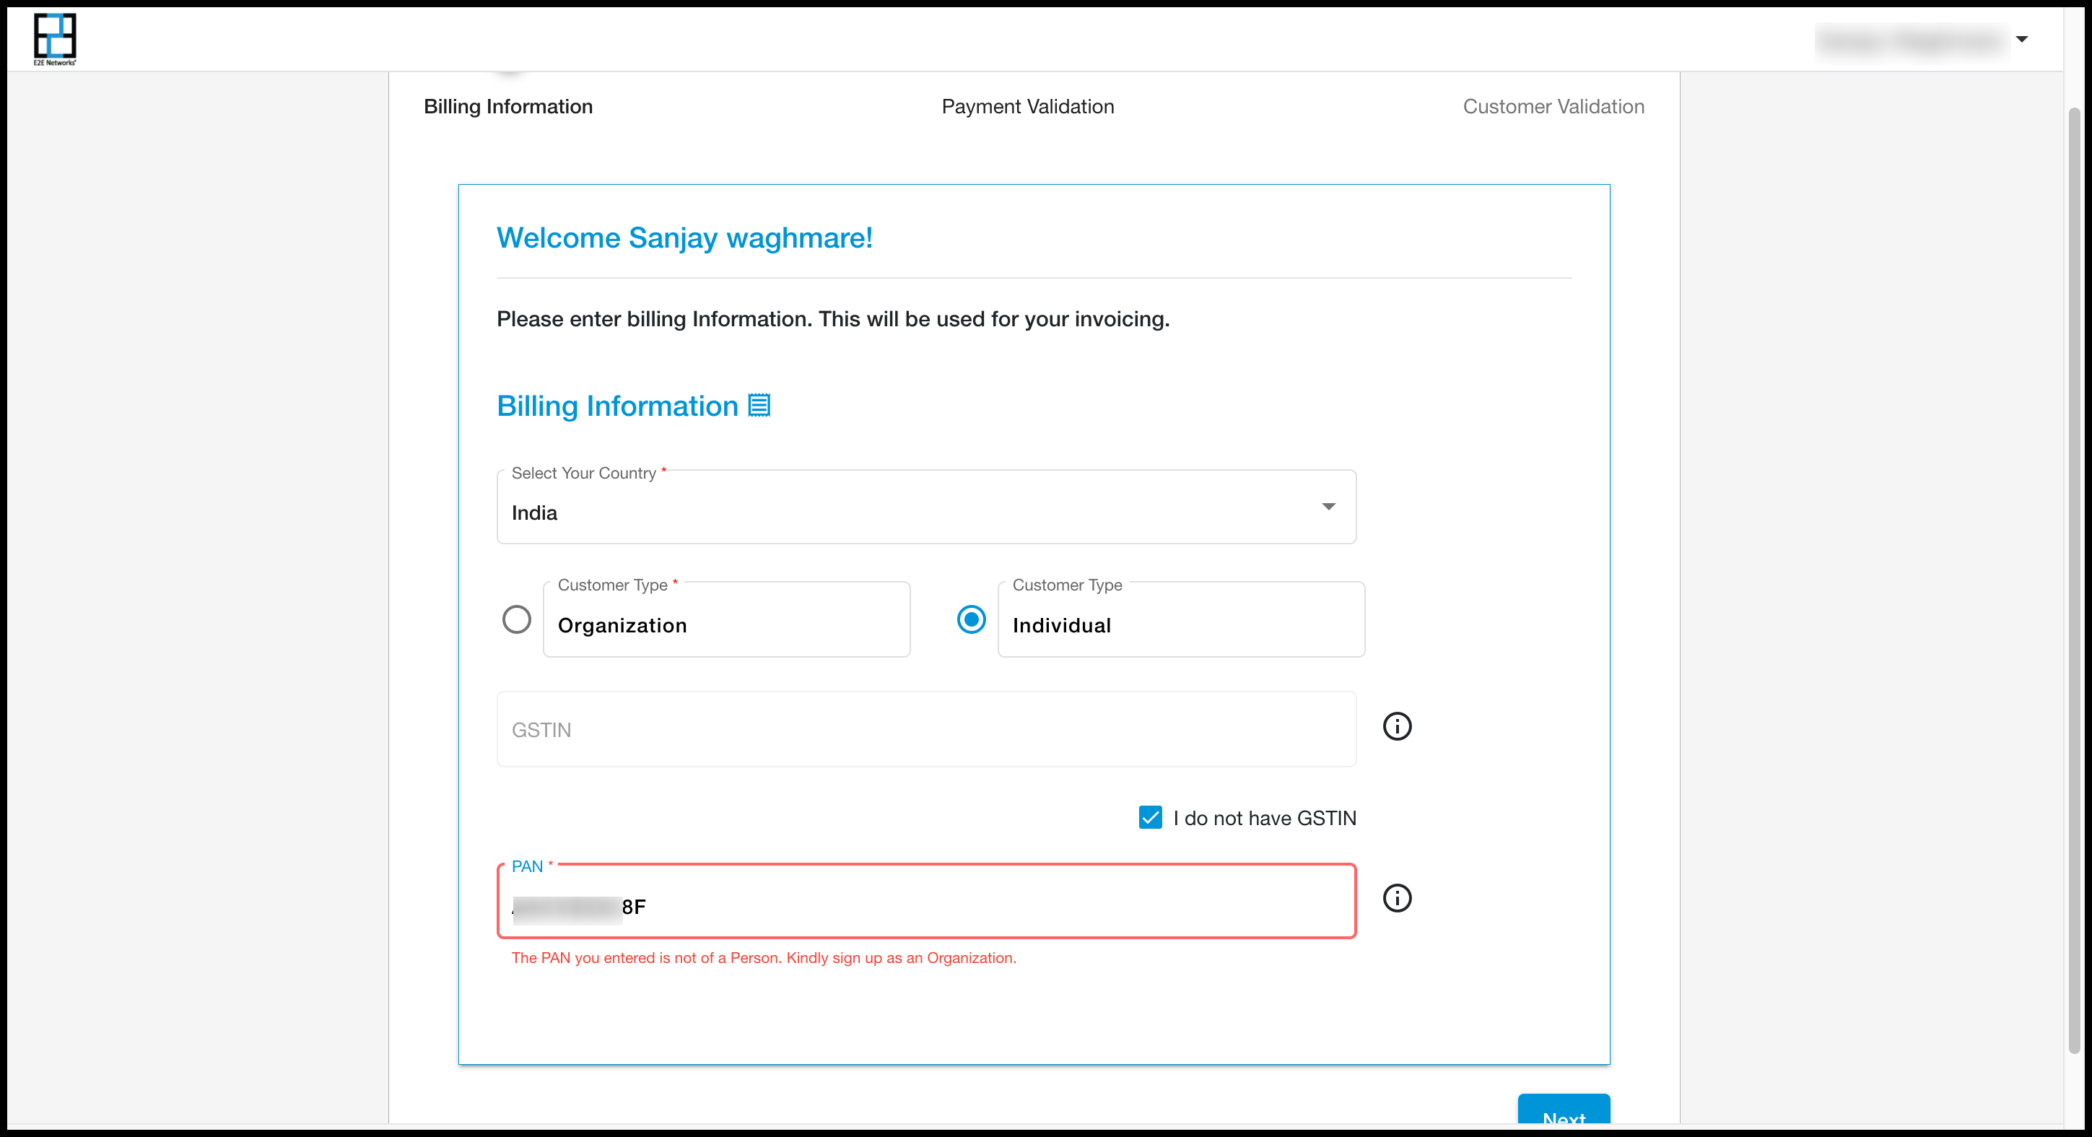Click the 'Please enter billing Information' text
The width and height of the screenshot is (2092, 1137).
[832, 319]
